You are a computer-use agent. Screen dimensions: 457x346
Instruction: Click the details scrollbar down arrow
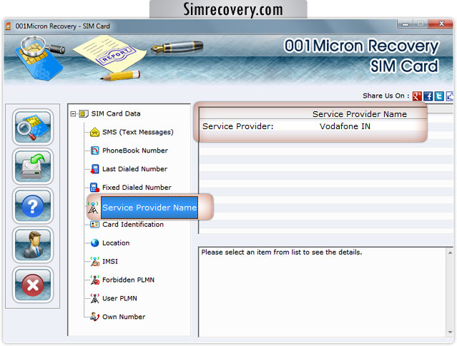click(x=450, y=332)
